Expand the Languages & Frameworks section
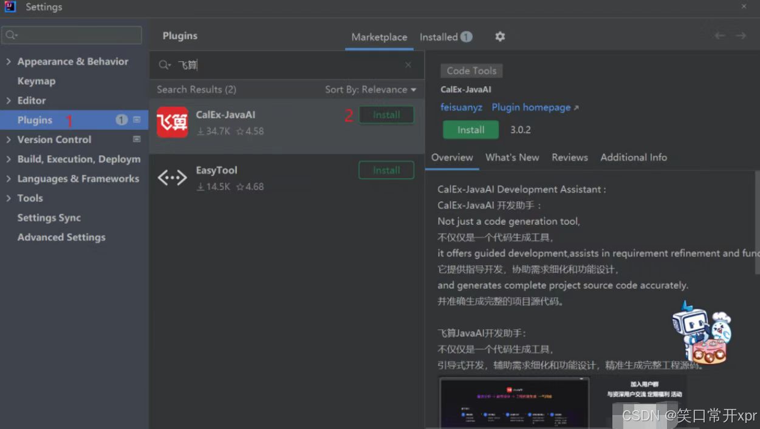 [9, 178]
